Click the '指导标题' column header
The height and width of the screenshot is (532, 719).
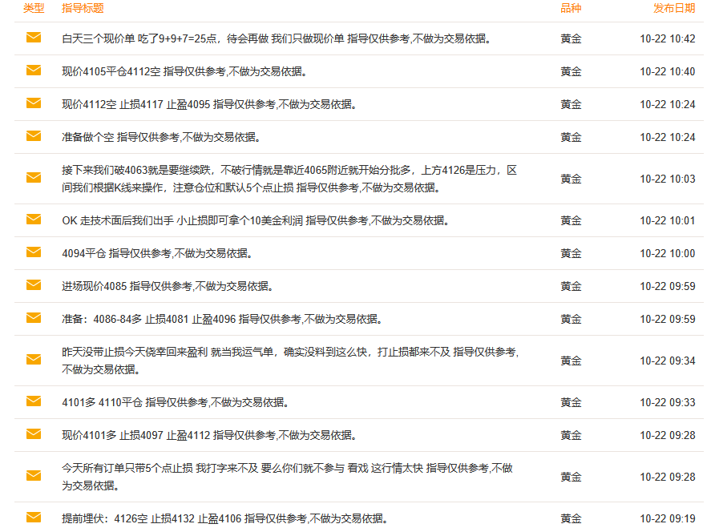pyautogui.click(x=83, y=8)
